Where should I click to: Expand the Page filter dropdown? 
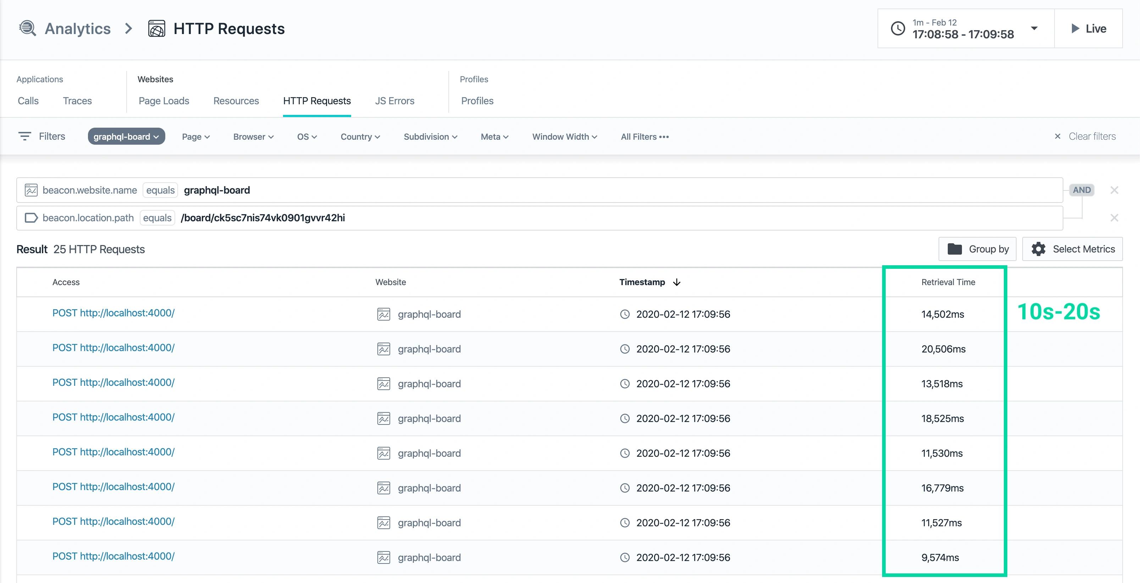(195, 137)
